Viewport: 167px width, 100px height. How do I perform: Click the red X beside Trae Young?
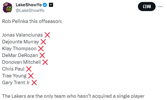[31, 76]
